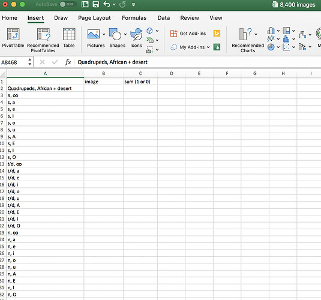Cancel the formula entry with X
This screenshot has height=300, width=321.
42,62
